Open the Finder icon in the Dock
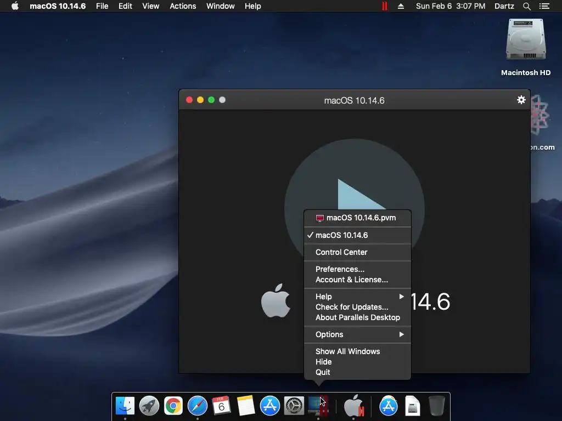Viewport: 562px width, 421px height. tap(125, 406)
